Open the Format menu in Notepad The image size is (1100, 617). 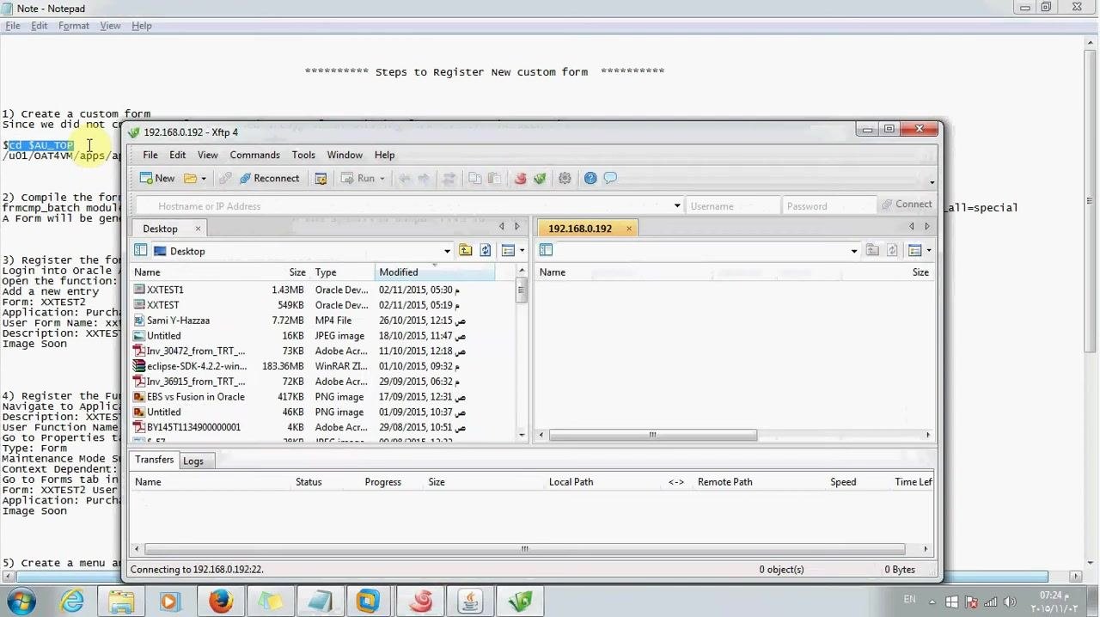click(x=74, y=26)
